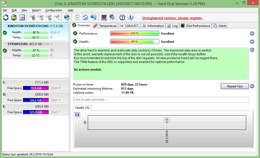Switch to the Information tab
The image size is (260, 158).
point(153,26)
